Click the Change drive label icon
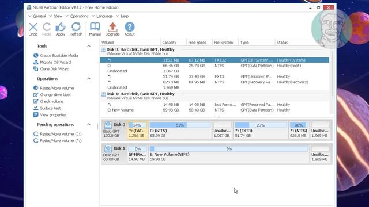The width and height of the screenshot is (369, 207). click(x=36, y=94)
